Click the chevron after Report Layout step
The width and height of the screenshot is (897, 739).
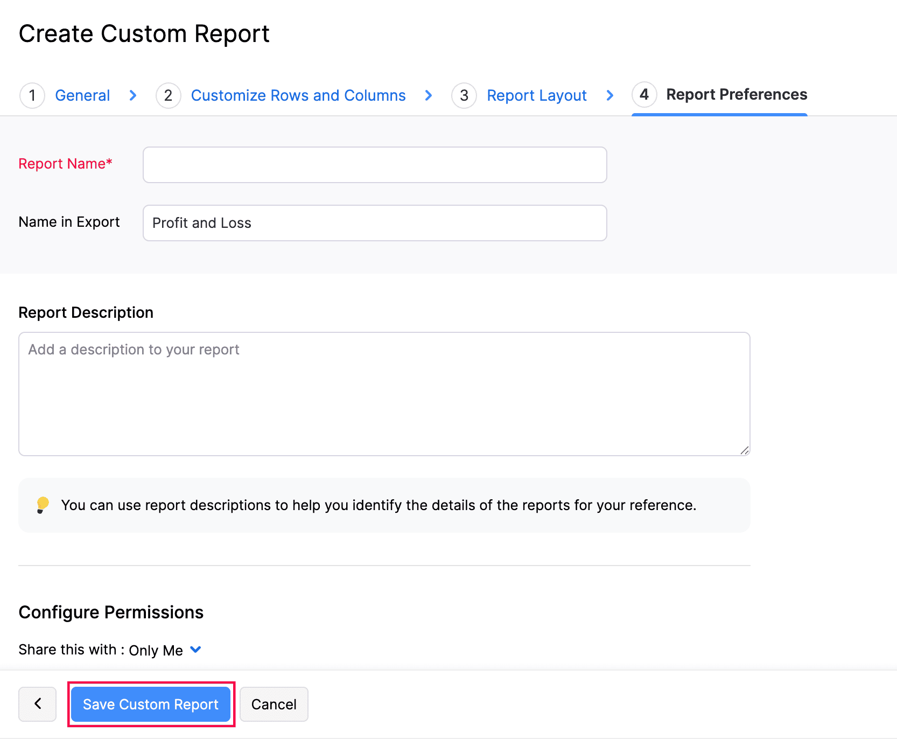tap(609, 95)
